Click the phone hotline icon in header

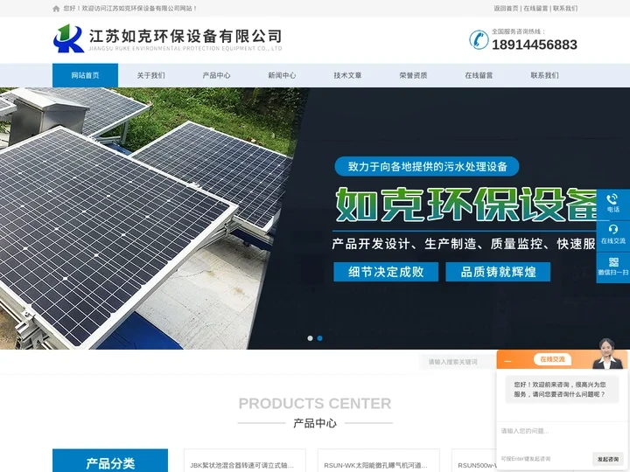click(479, 39)
